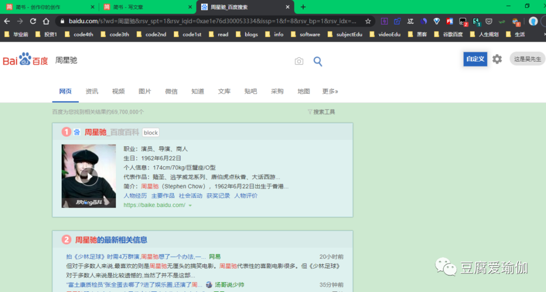Switch to 简书 - 写文章 browser tab
546x292 pixels.
click(147, 7)
